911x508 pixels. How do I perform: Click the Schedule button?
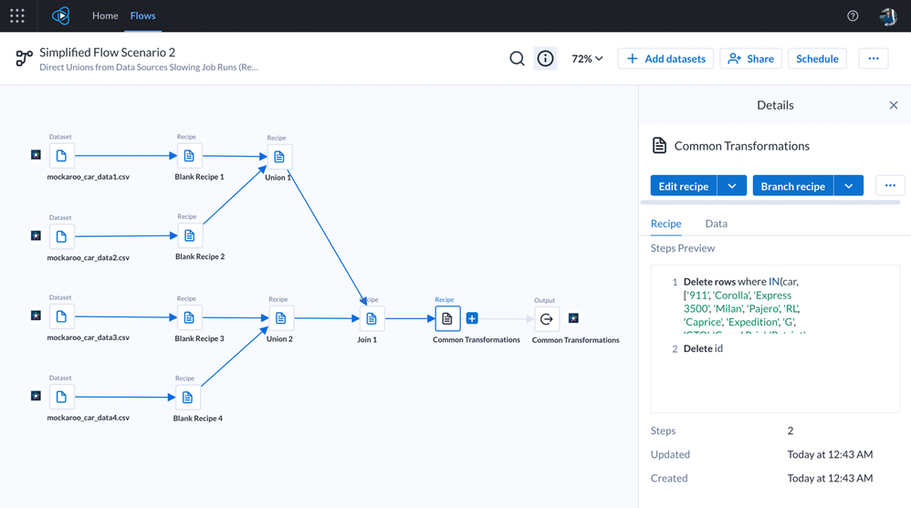(x=817, y=58)
